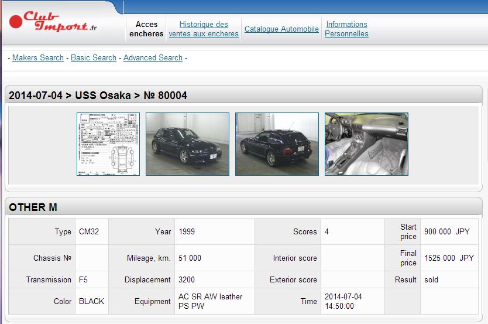Click the sold result cell
Viewport: 488px width, 324px height.
(431, 279)
